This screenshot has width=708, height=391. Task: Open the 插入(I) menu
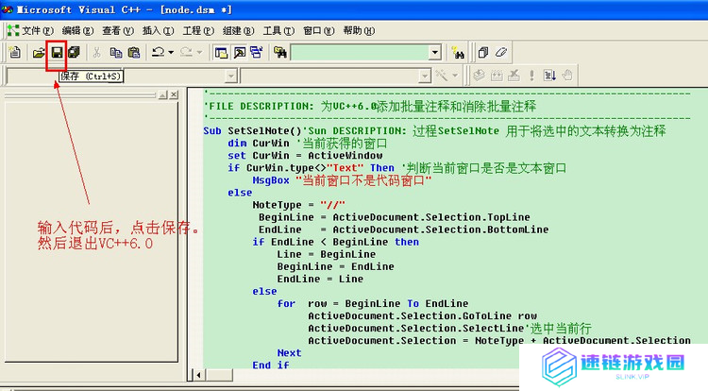[x=158, y=31]
